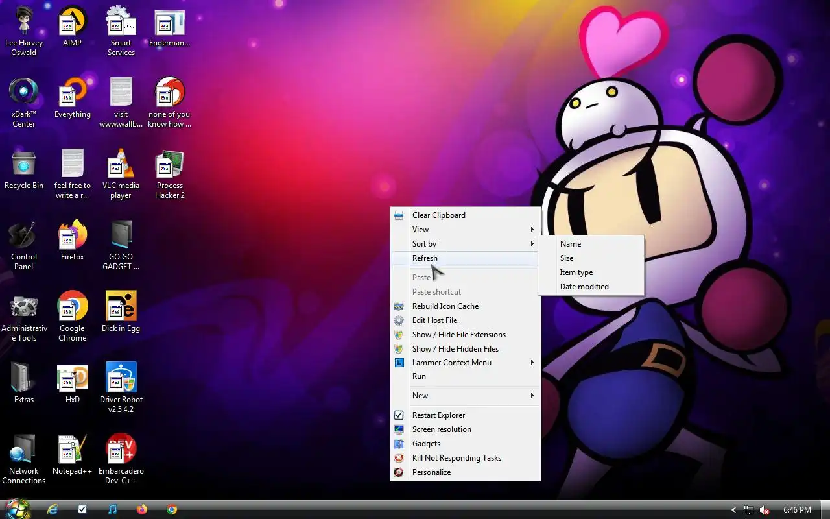Choose Clear Clipboard in the context menu

[x=466, y=215]
